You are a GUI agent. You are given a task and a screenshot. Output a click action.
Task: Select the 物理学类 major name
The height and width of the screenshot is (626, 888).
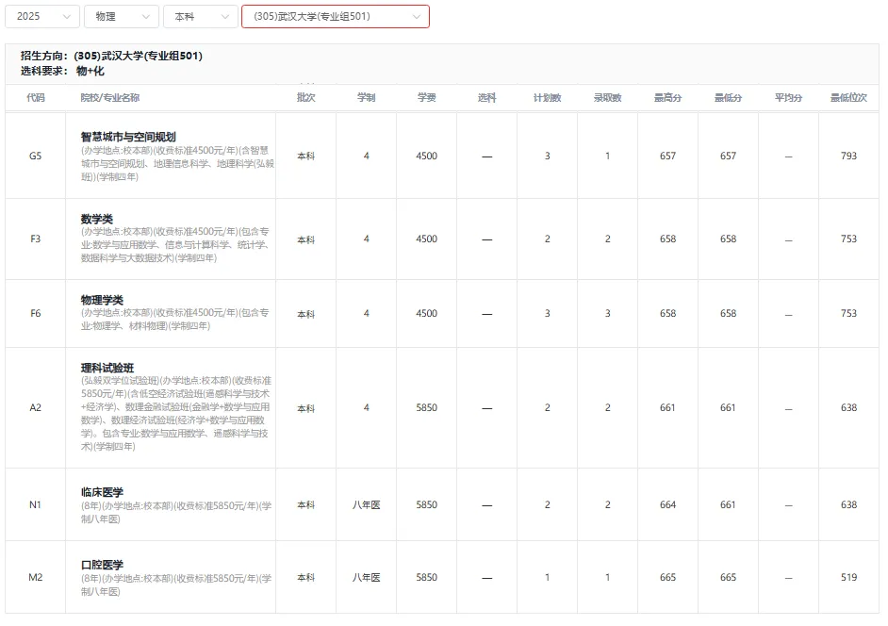[102, 300]
